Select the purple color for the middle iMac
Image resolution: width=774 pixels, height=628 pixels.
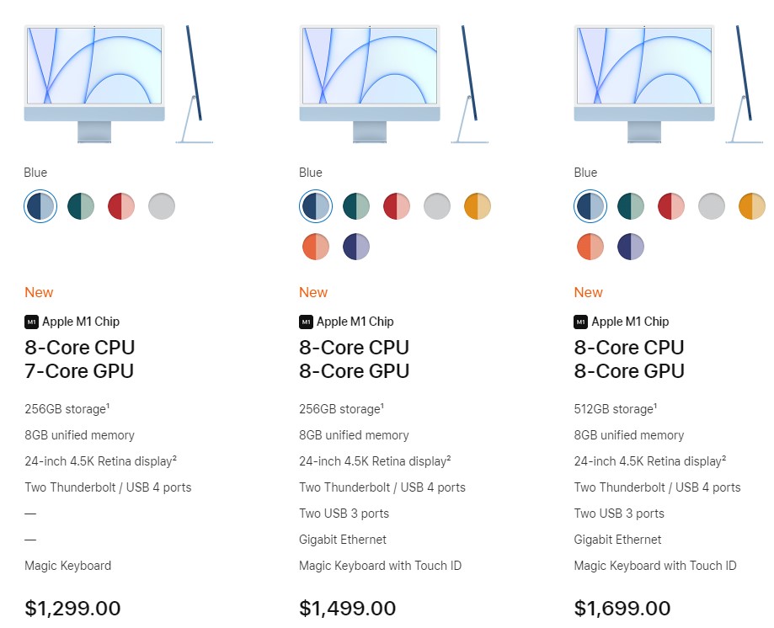(x=355, y=246)
